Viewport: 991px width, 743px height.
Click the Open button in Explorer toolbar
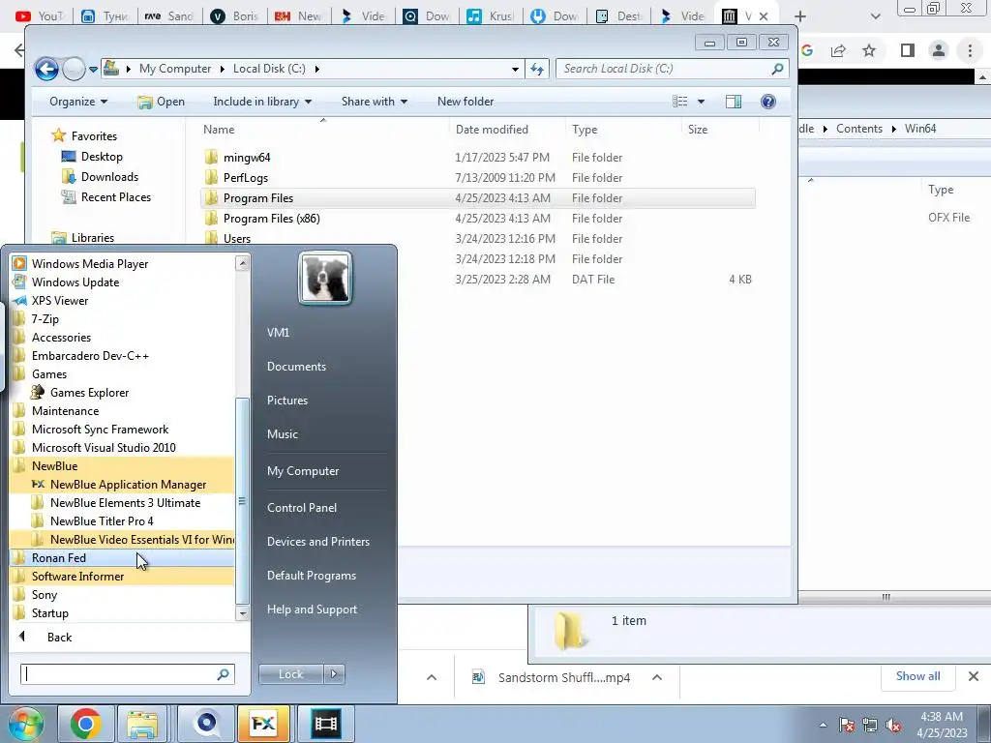162,102
